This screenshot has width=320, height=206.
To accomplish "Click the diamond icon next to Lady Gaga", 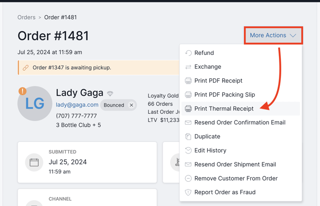I will [x=110, y=94].
